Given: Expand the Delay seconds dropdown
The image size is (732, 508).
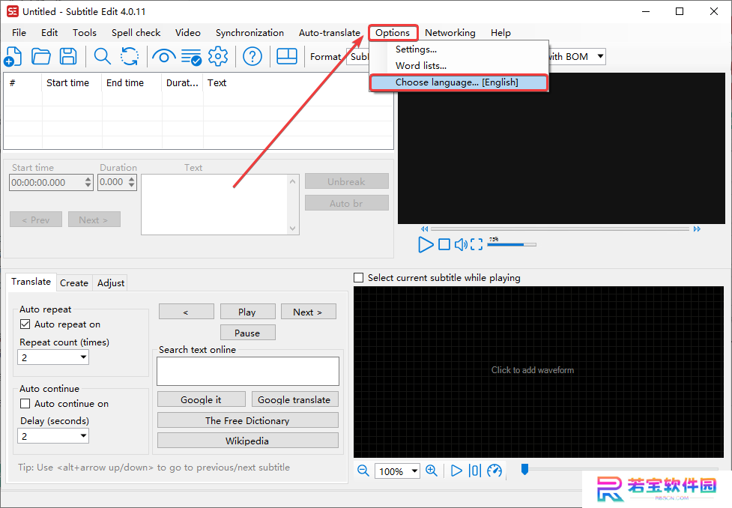Looking at the screenshot, I should pos(83,435).
